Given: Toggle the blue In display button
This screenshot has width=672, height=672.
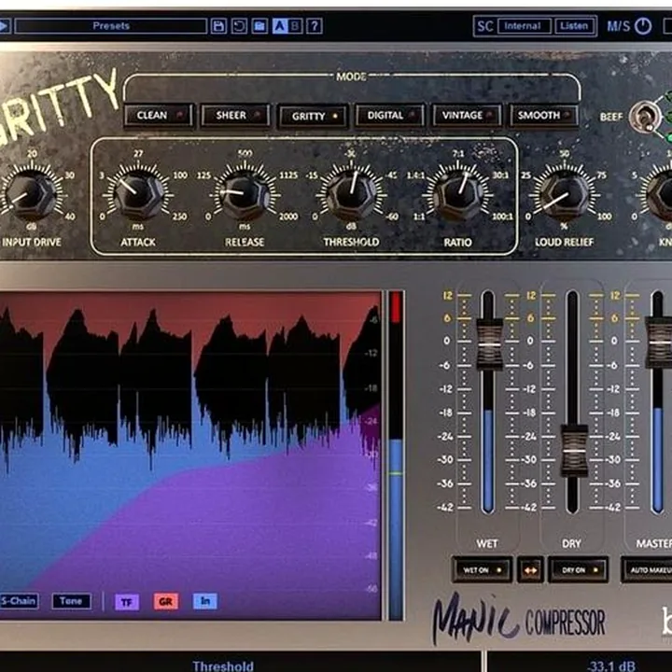Looking at the screenshot, I should click(205, 601).
